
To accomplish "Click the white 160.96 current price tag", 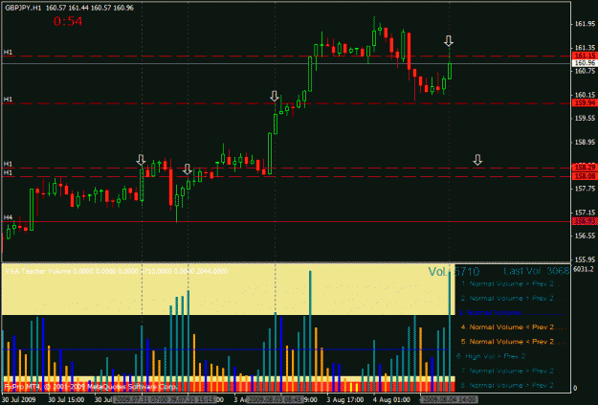I will 585,63.
